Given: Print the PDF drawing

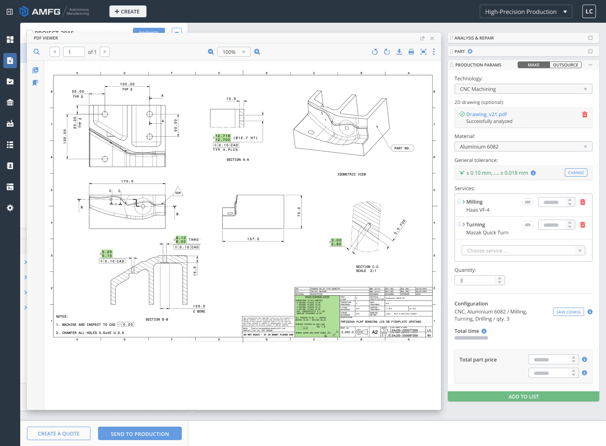Looking at the screenshot, I should (411, 52).
